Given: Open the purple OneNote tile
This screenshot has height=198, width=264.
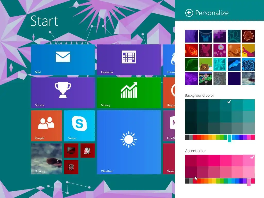Looking at the screenshot, I should click(169, 126).
